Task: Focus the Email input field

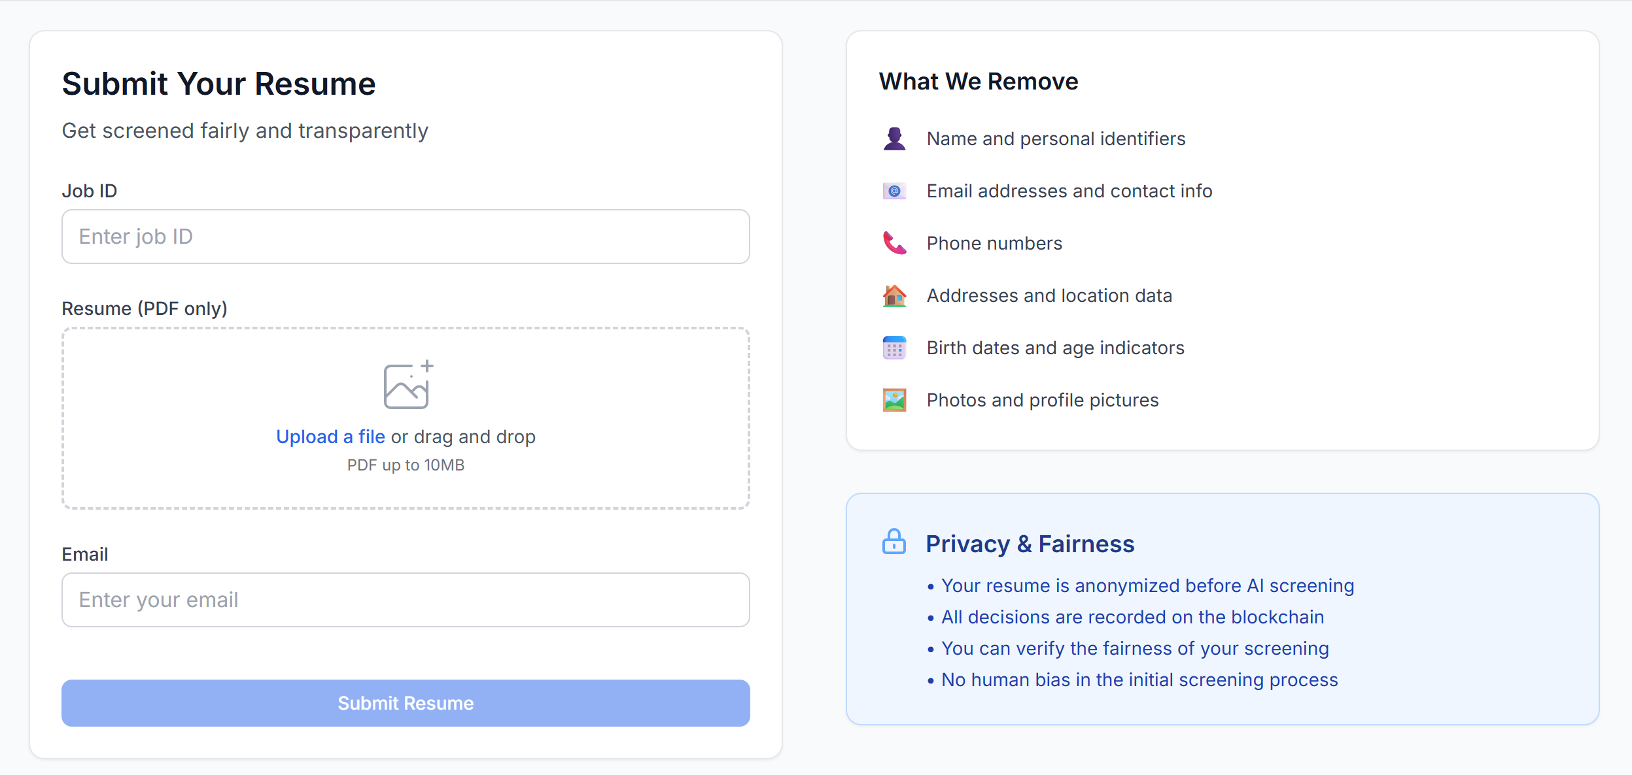Action: [406, 600]
